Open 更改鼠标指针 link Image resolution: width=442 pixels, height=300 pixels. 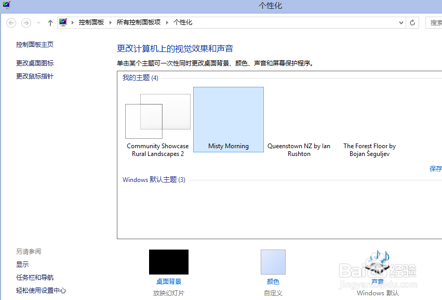[35, 76]
